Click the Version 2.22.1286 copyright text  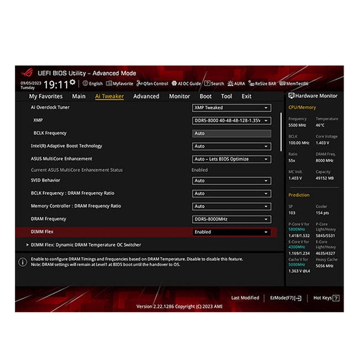pyautogui.click(x=179, y=307)
